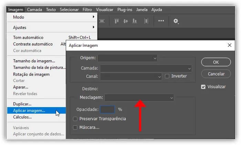241x145 pixels.
Task: Open the Origem dropdown
Action: (x=127, y=58)
